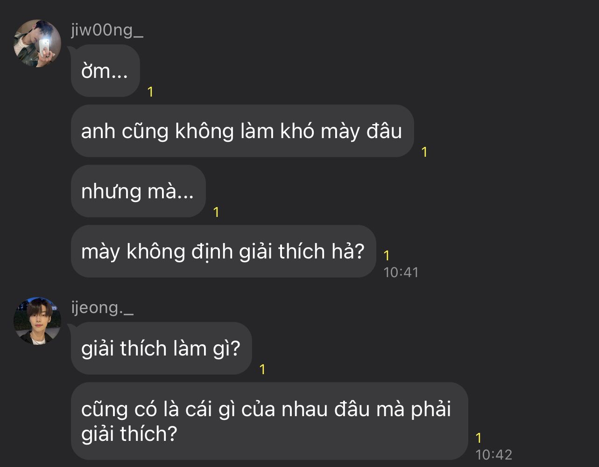Viewport: 599px width, 467px height.
Task: Tap the ijeong._ username label
Action: click(102, 308)
